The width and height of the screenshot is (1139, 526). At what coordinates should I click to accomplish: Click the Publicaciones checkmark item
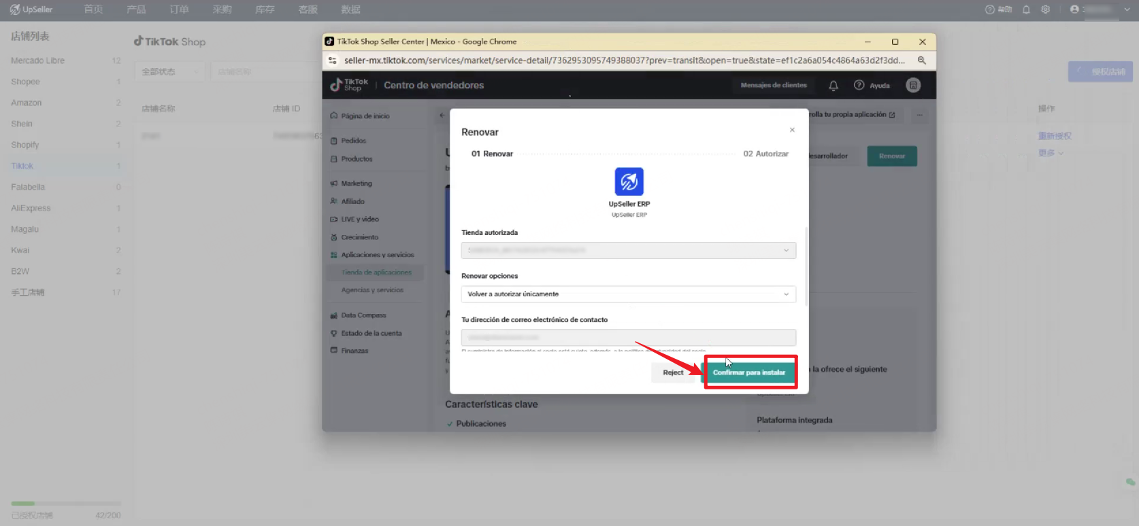pyautogui.click(x=476, y=423)
